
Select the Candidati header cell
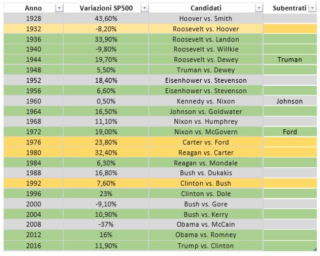pos(206,8)
